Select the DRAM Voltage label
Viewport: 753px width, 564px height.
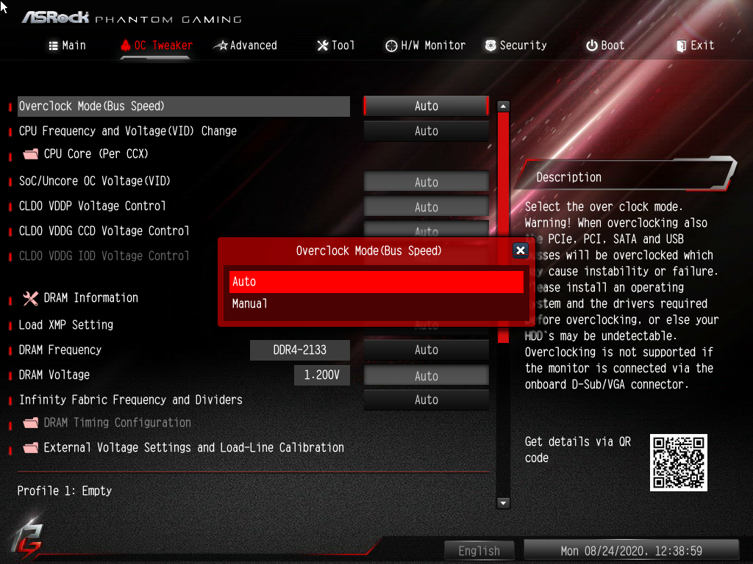pyautogui.click(x=54, y=375)
